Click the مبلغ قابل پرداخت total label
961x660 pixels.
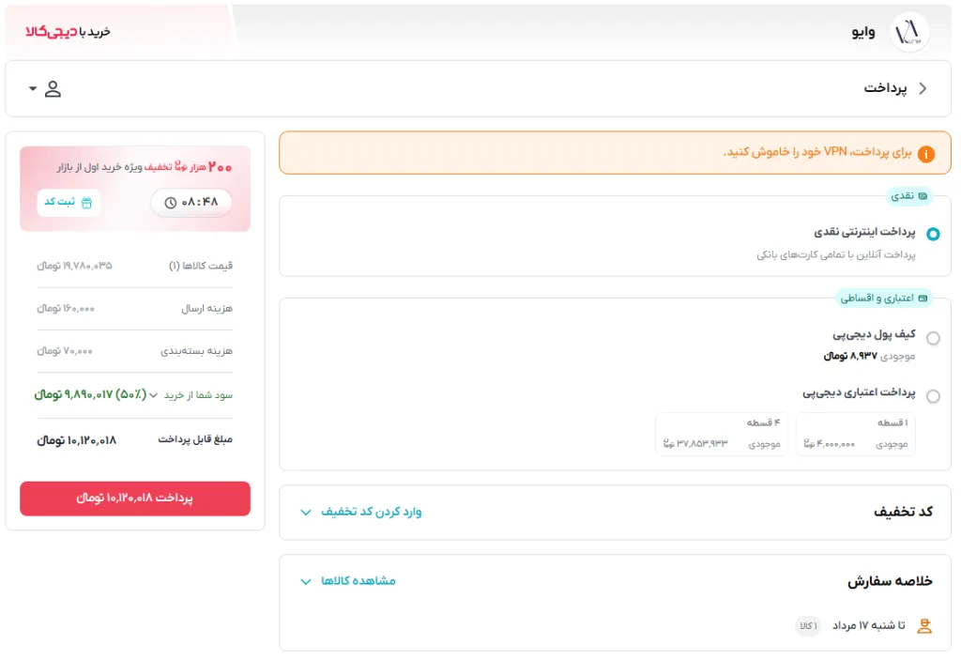[x=195, y=439]
